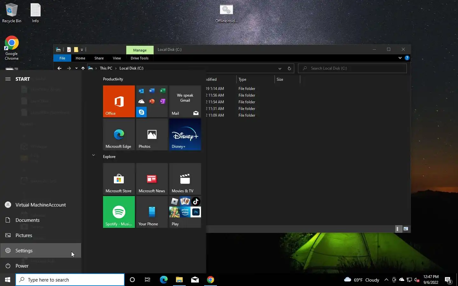Open the Photos tile
Viewport: 458px width, 286px height.
[152, 134]
